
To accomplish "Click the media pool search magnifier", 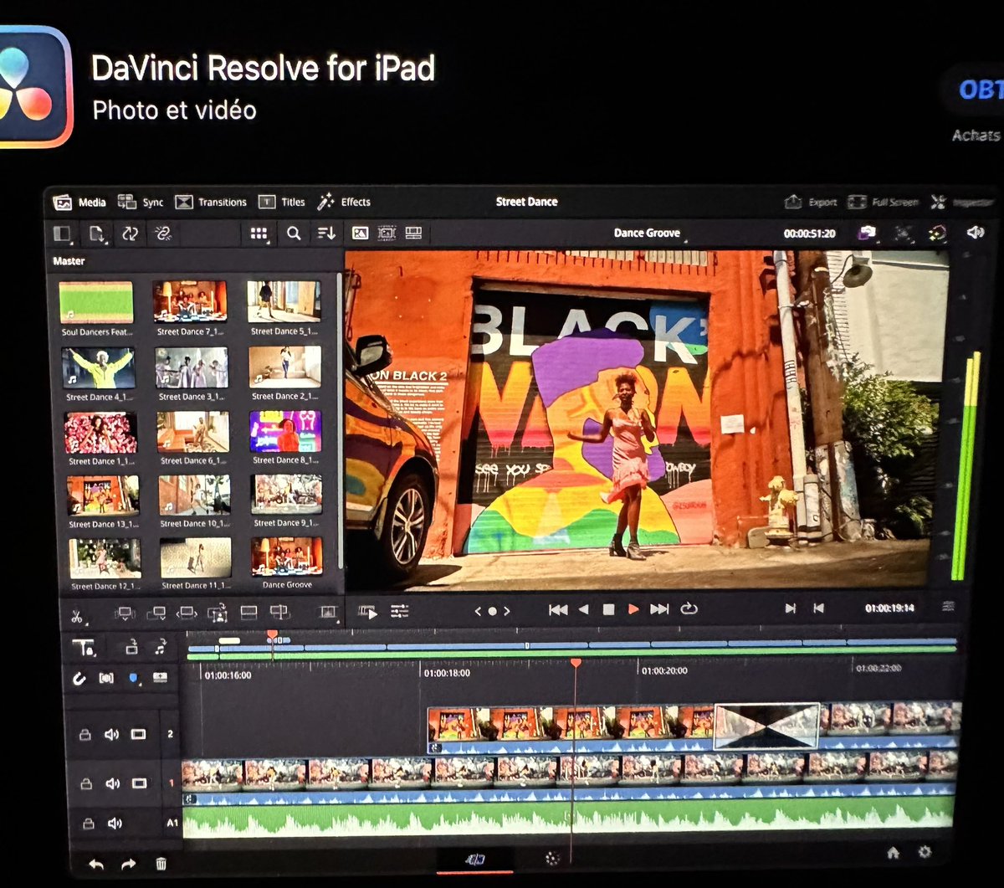I will 294,234.
